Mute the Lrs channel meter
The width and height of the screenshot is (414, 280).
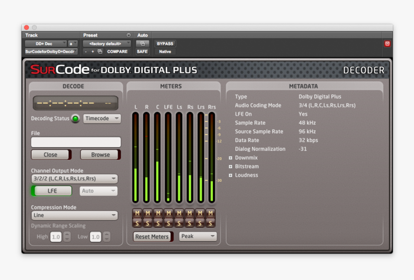[200, 213]
